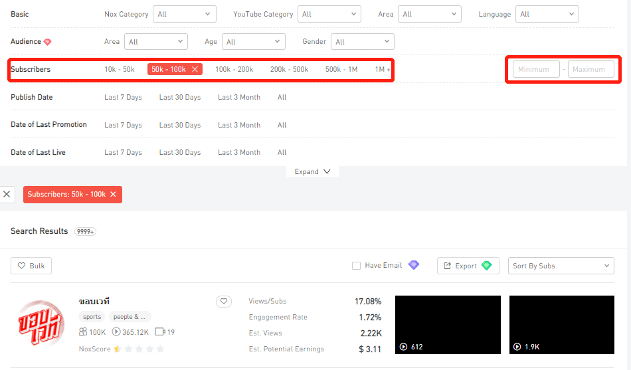631x370 pixels.
Task: Open the Nox Category dropdown
Action: click(185, 14)
